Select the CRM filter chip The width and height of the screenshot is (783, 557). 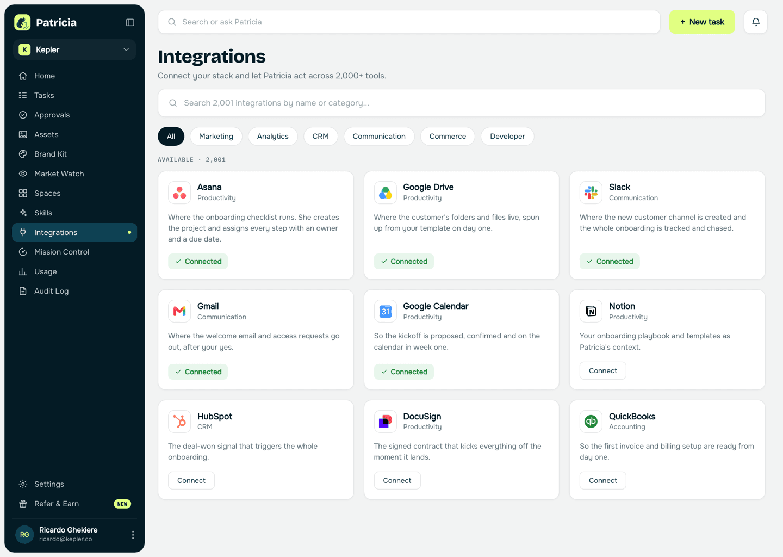pyautogui.click(x=321, y=137)
